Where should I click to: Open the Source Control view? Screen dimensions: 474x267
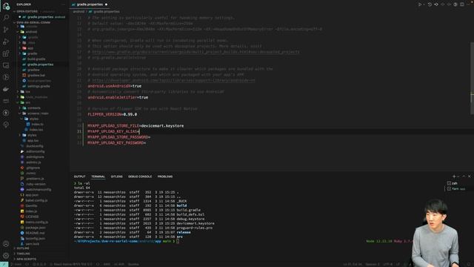[6, 30]
